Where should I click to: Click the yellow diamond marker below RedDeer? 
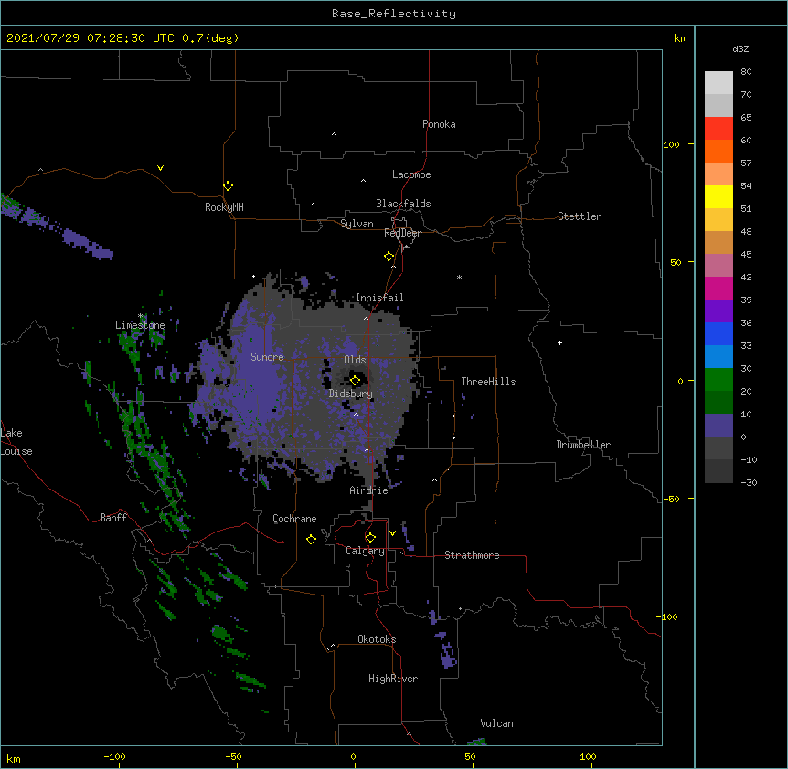coord(389,257)
